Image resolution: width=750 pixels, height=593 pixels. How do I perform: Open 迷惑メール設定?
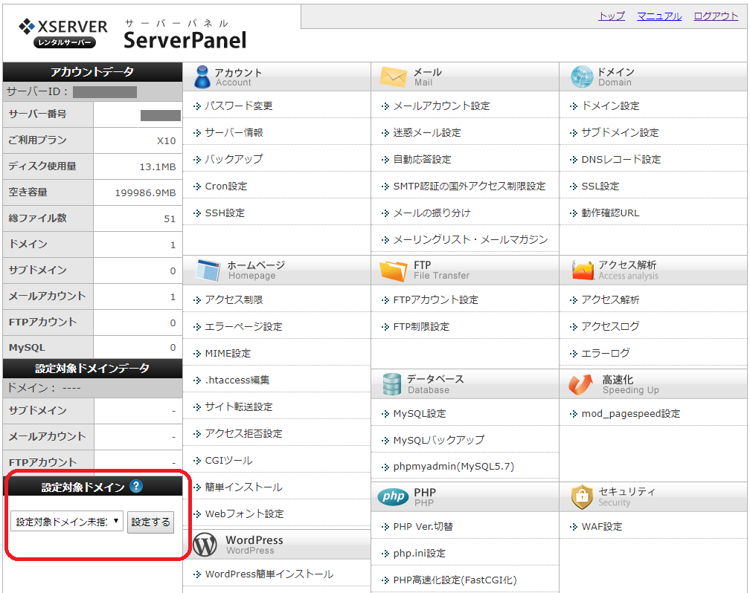(x=426, y=132)
